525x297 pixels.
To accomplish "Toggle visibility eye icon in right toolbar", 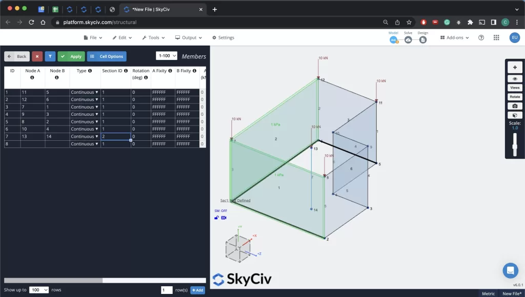I will tap(515, 79).
